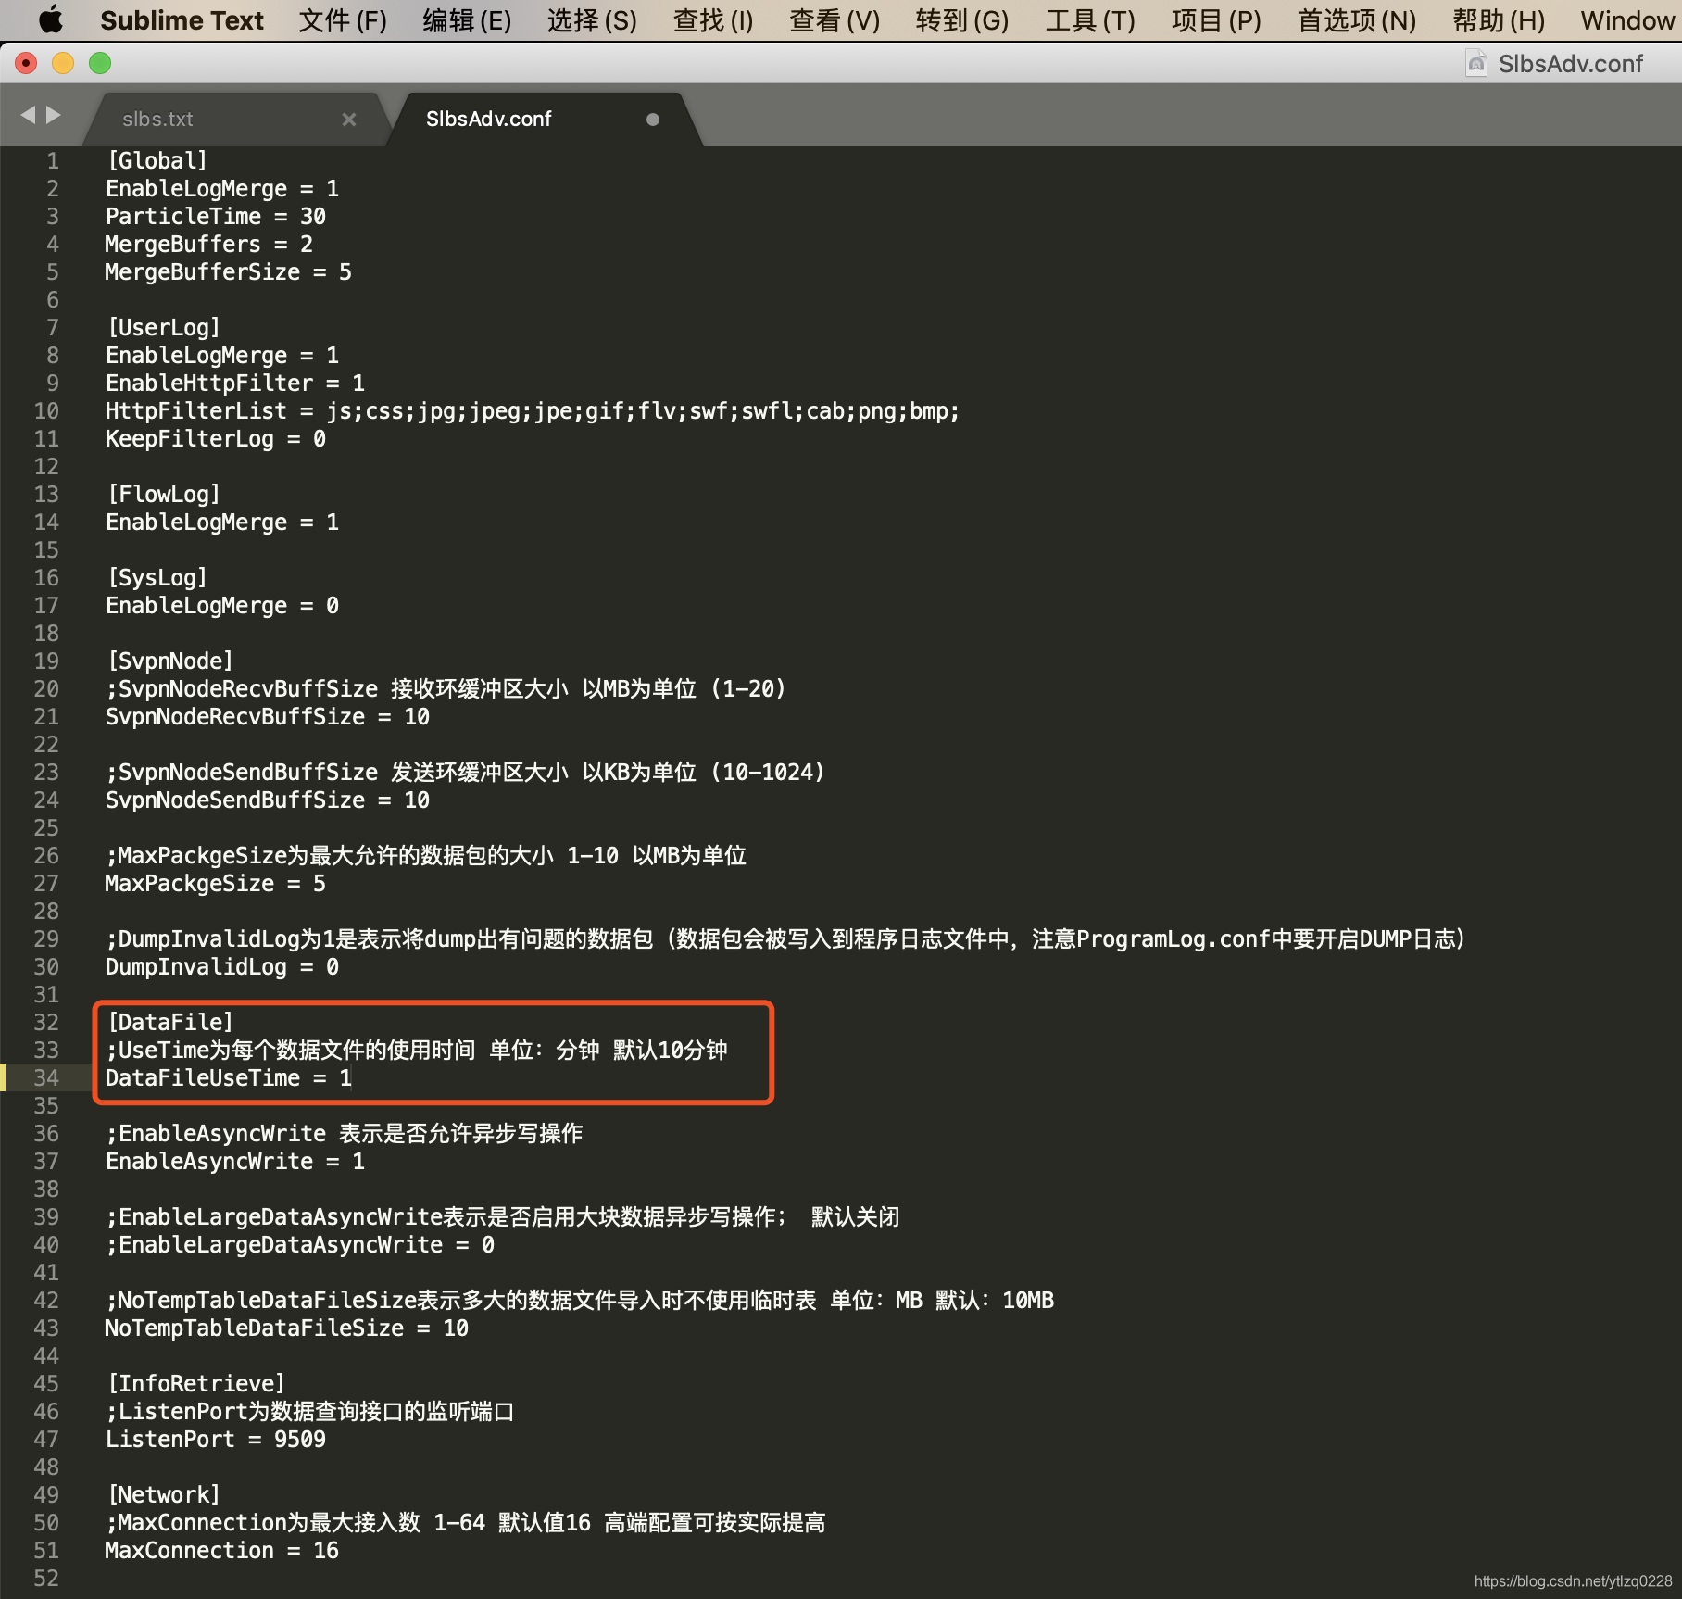This screenshot has width=1682, height=1599.
Task: Click the yellow minimize window button
Action: [63, 63]
